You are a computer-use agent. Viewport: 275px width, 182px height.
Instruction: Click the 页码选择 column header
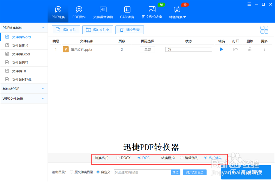(147, 41)
